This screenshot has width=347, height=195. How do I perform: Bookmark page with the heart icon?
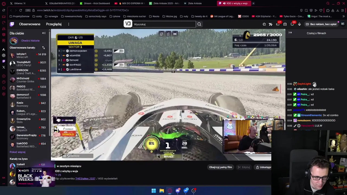point(321,10)
